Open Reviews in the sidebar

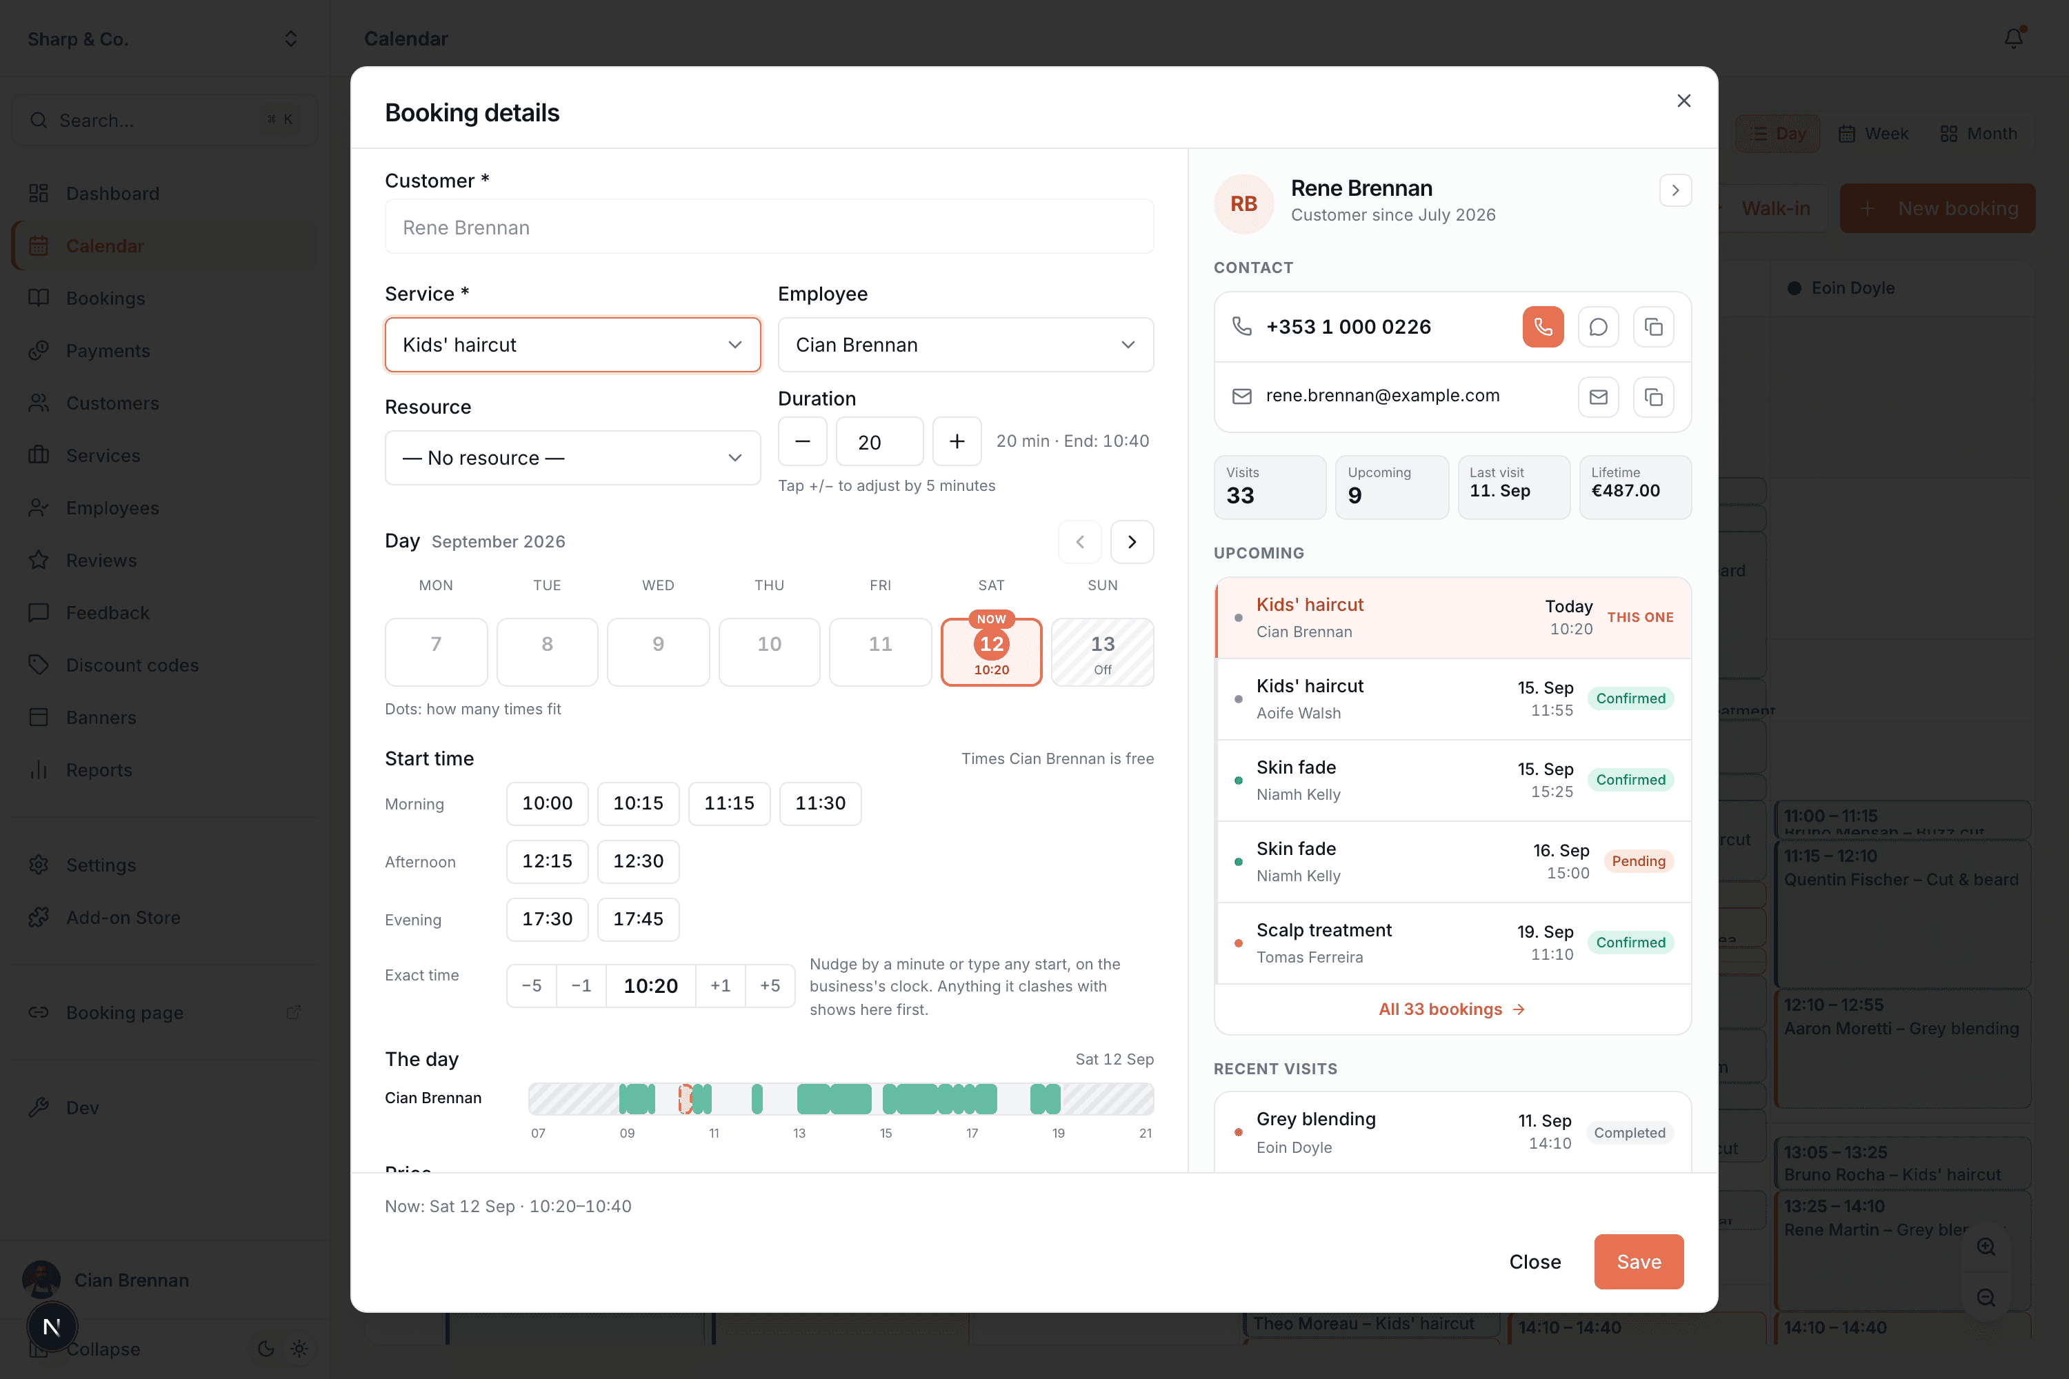coord(165,560)
